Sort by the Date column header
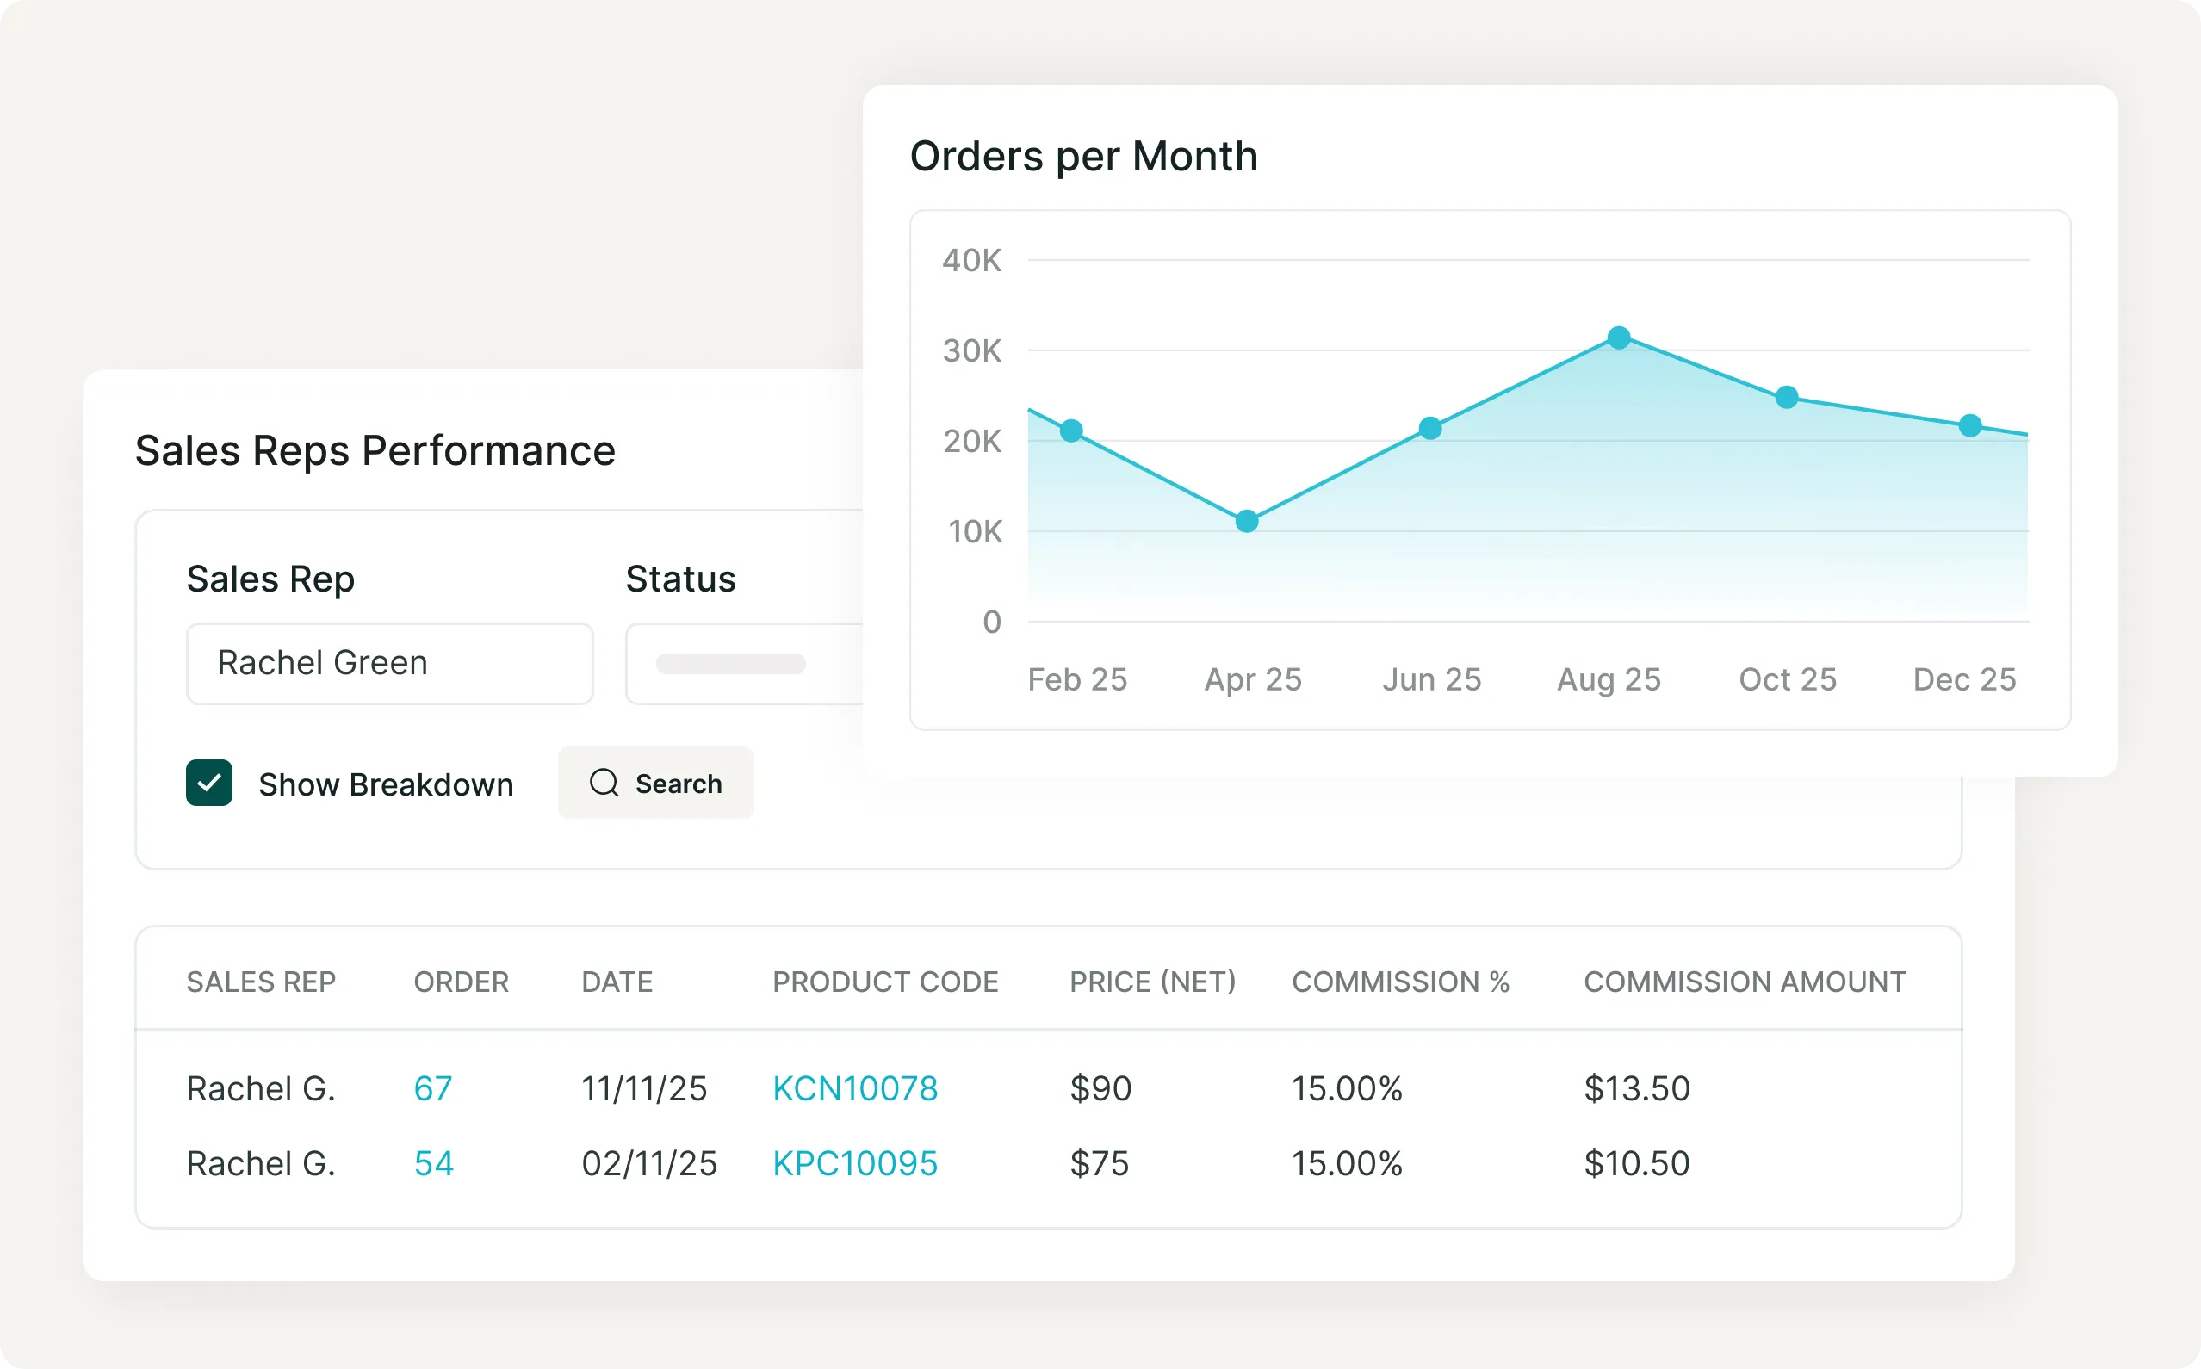2201x1369 pixels. click(x=617, y=982)
